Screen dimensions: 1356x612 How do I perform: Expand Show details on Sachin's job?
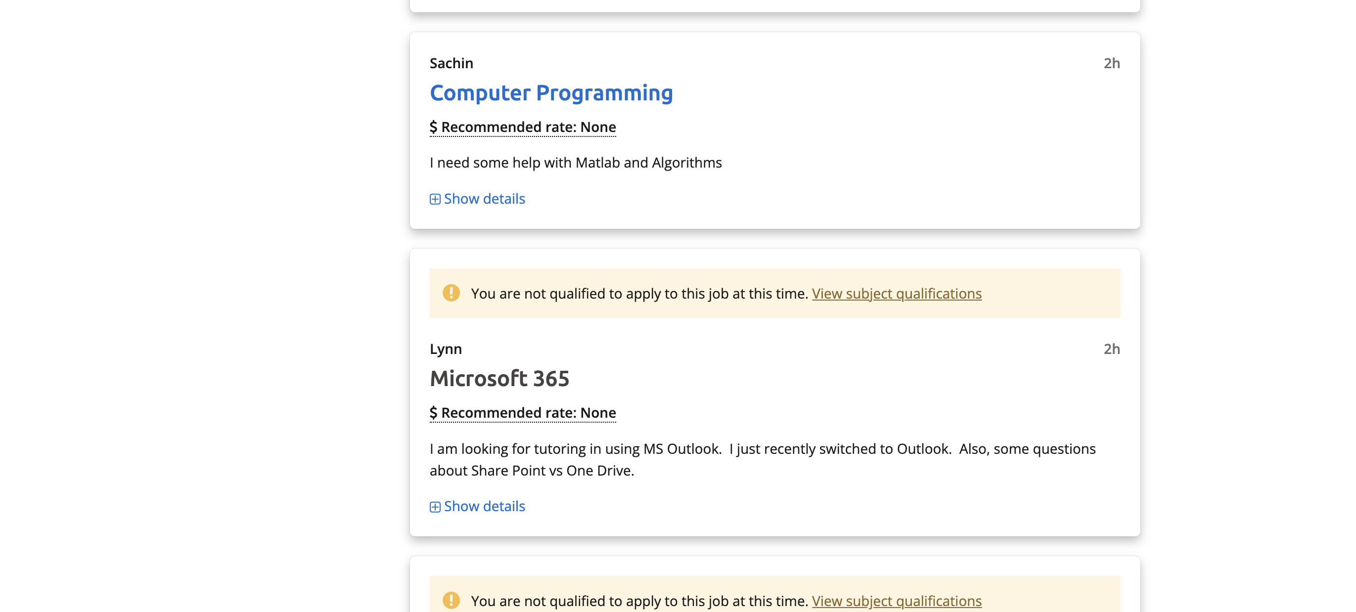[x=484, y=199]
